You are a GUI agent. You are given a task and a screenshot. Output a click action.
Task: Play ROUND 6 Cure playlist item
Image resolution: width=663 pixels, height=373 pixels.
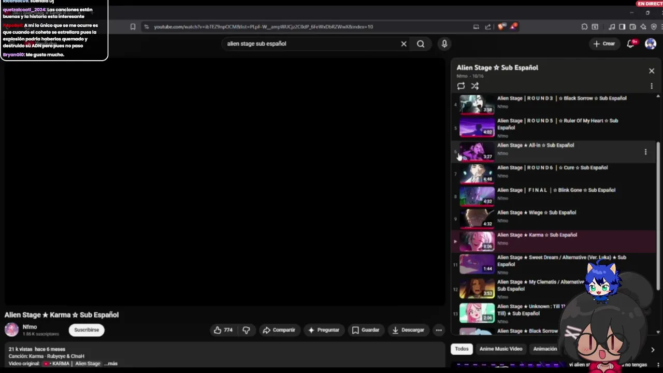click(554, 174)
